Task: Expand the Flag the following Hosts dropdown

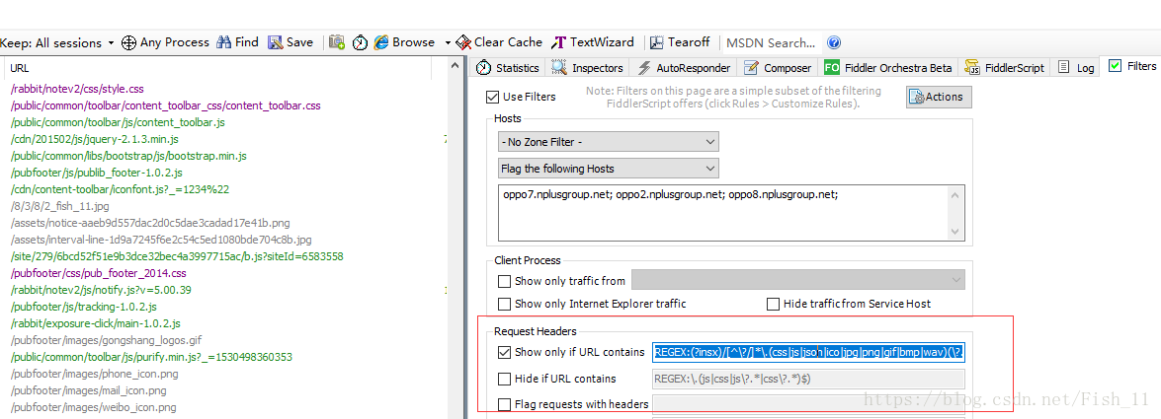Action: [x=608, y=169]
